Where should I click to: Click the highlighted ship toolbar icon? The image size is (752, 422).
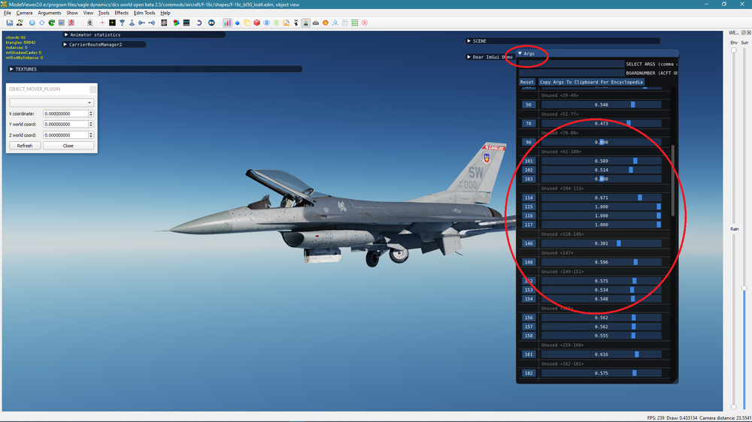(x=305, y=23)
